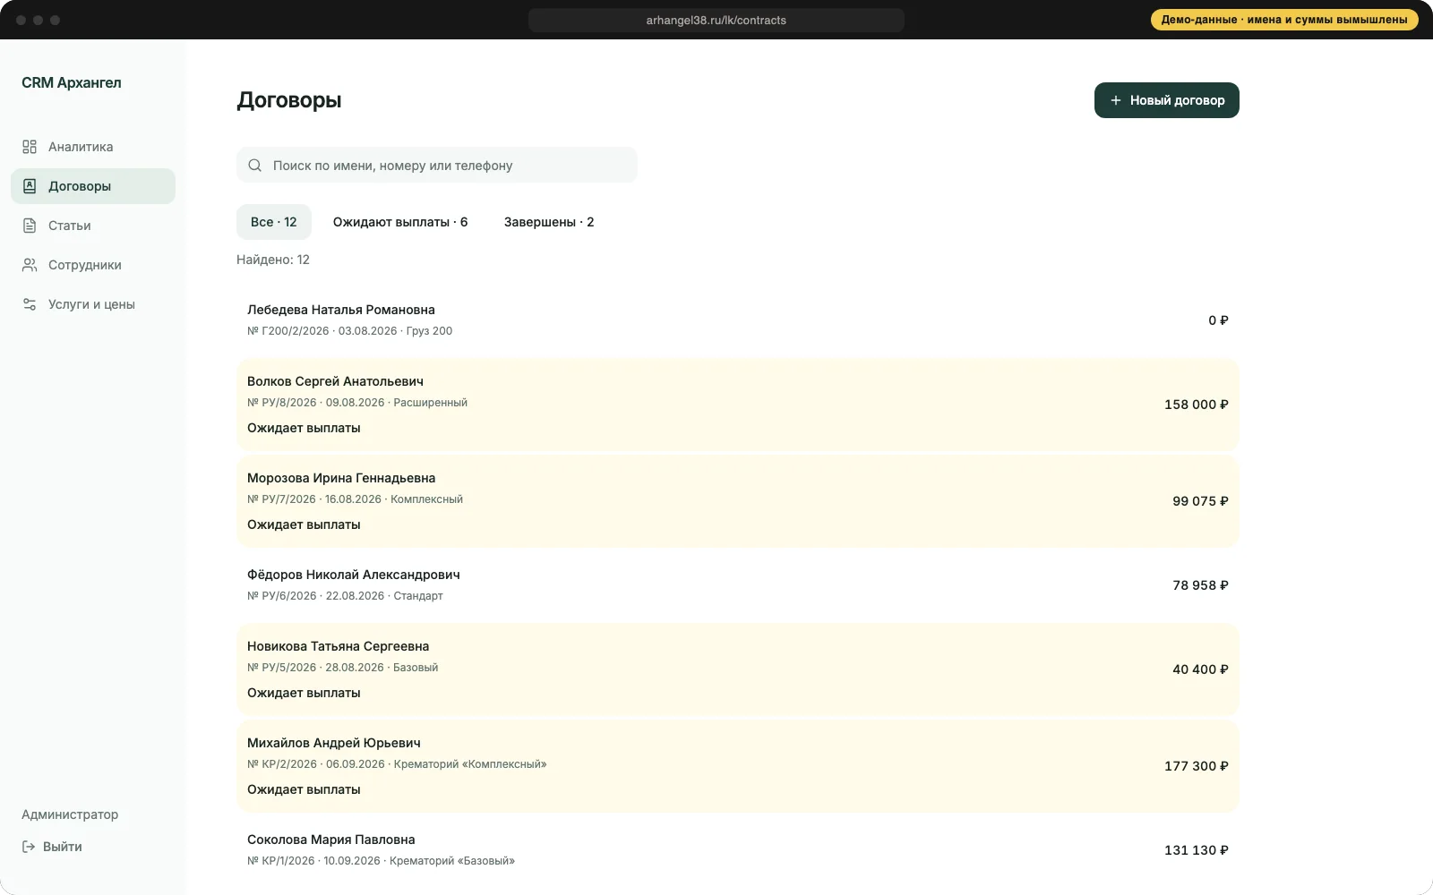Click the Сотрудники people icon in sidebar
This screenshot has height=895, width=1433.
(30, 265)
